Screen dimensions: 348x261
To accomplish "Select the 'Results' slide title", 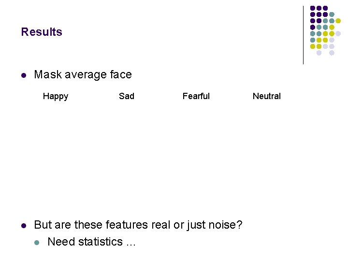I will [42, 32].
